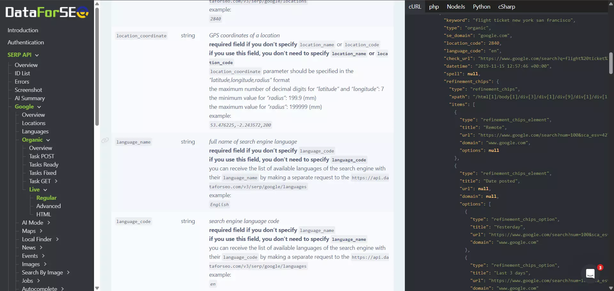Click the DataForSEO logo
Viewport: 614px width, 291px height.
[47, 12]
